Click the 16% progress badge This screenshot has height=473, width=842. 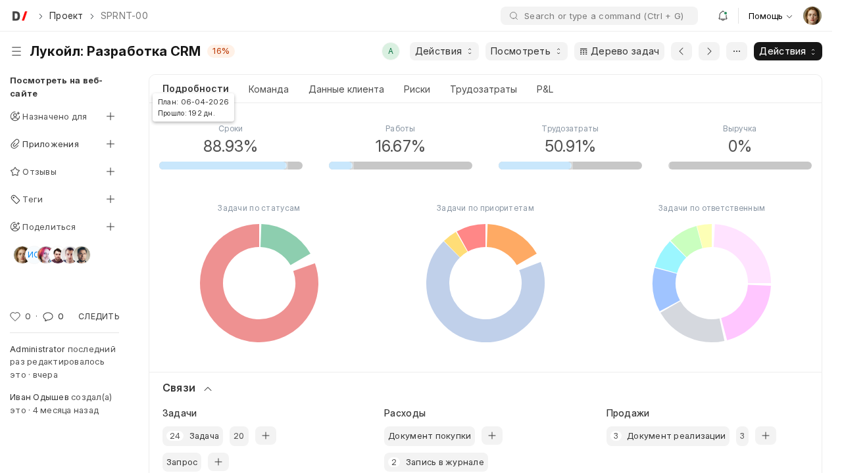pos(221,51)
